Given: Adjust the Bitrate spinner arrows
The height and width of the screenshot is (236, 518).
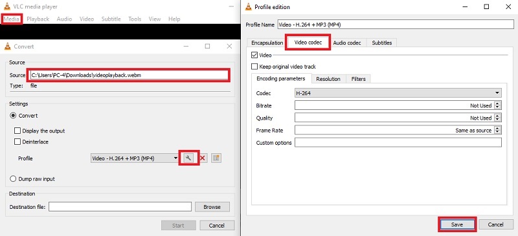Looking at the screenshot, I should [498, 105].
